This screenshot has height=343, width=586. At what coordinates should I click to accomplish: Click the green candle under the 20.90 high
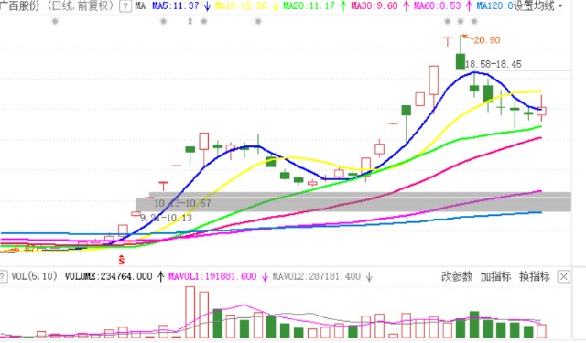click(461, 61)
